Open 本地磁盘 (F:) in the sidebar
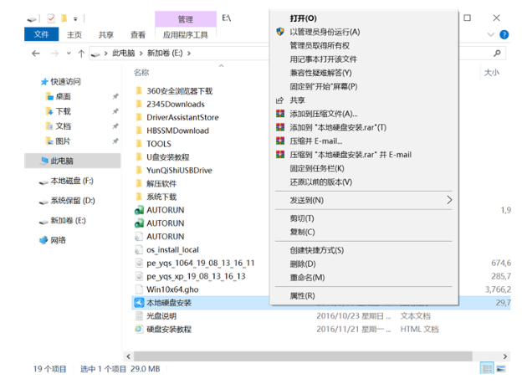This screenshot has width=522, height=384. click(x=71, y=181)
